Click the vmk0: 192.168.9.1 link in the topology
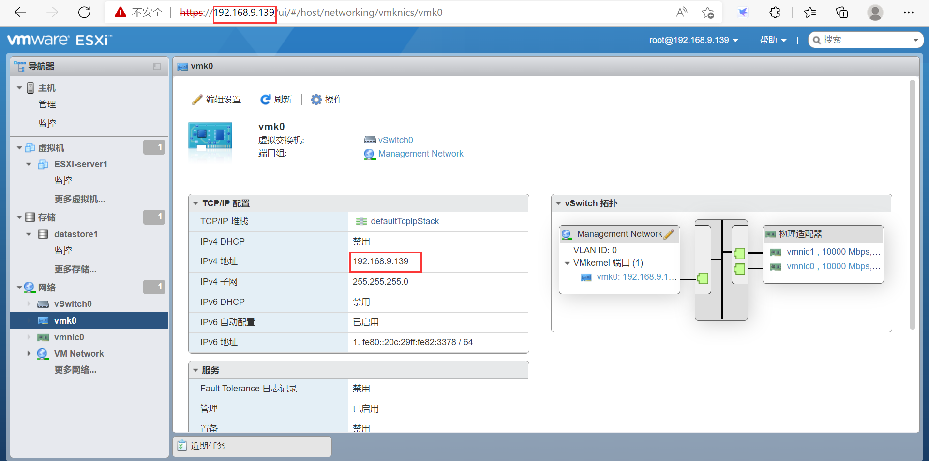 (x=636, y=277)
